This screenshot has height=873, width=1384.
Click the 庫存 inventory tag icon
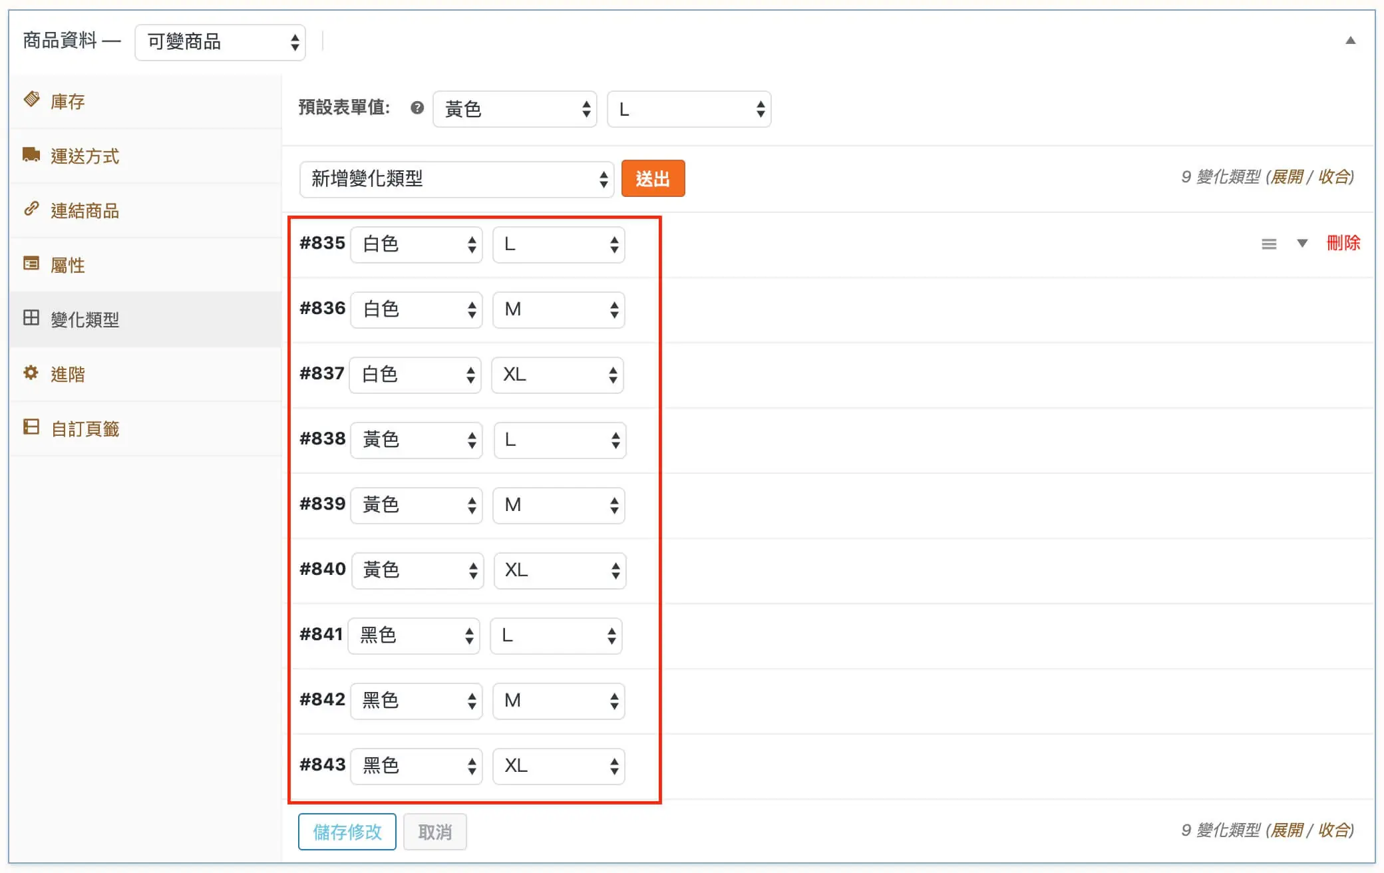point(31,99)
